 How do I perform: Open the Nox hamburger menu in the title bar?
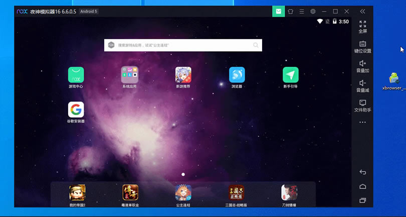[301, 11]
